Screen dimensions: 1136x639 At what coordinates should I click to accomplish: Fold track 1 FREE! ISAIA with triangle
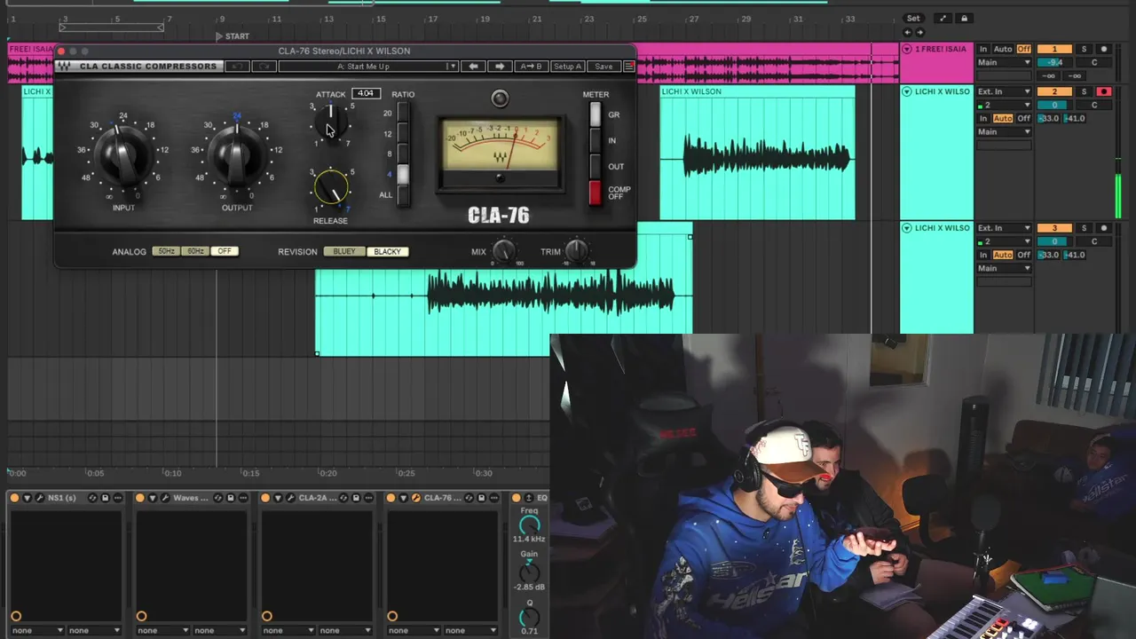[x=907, y=49]
